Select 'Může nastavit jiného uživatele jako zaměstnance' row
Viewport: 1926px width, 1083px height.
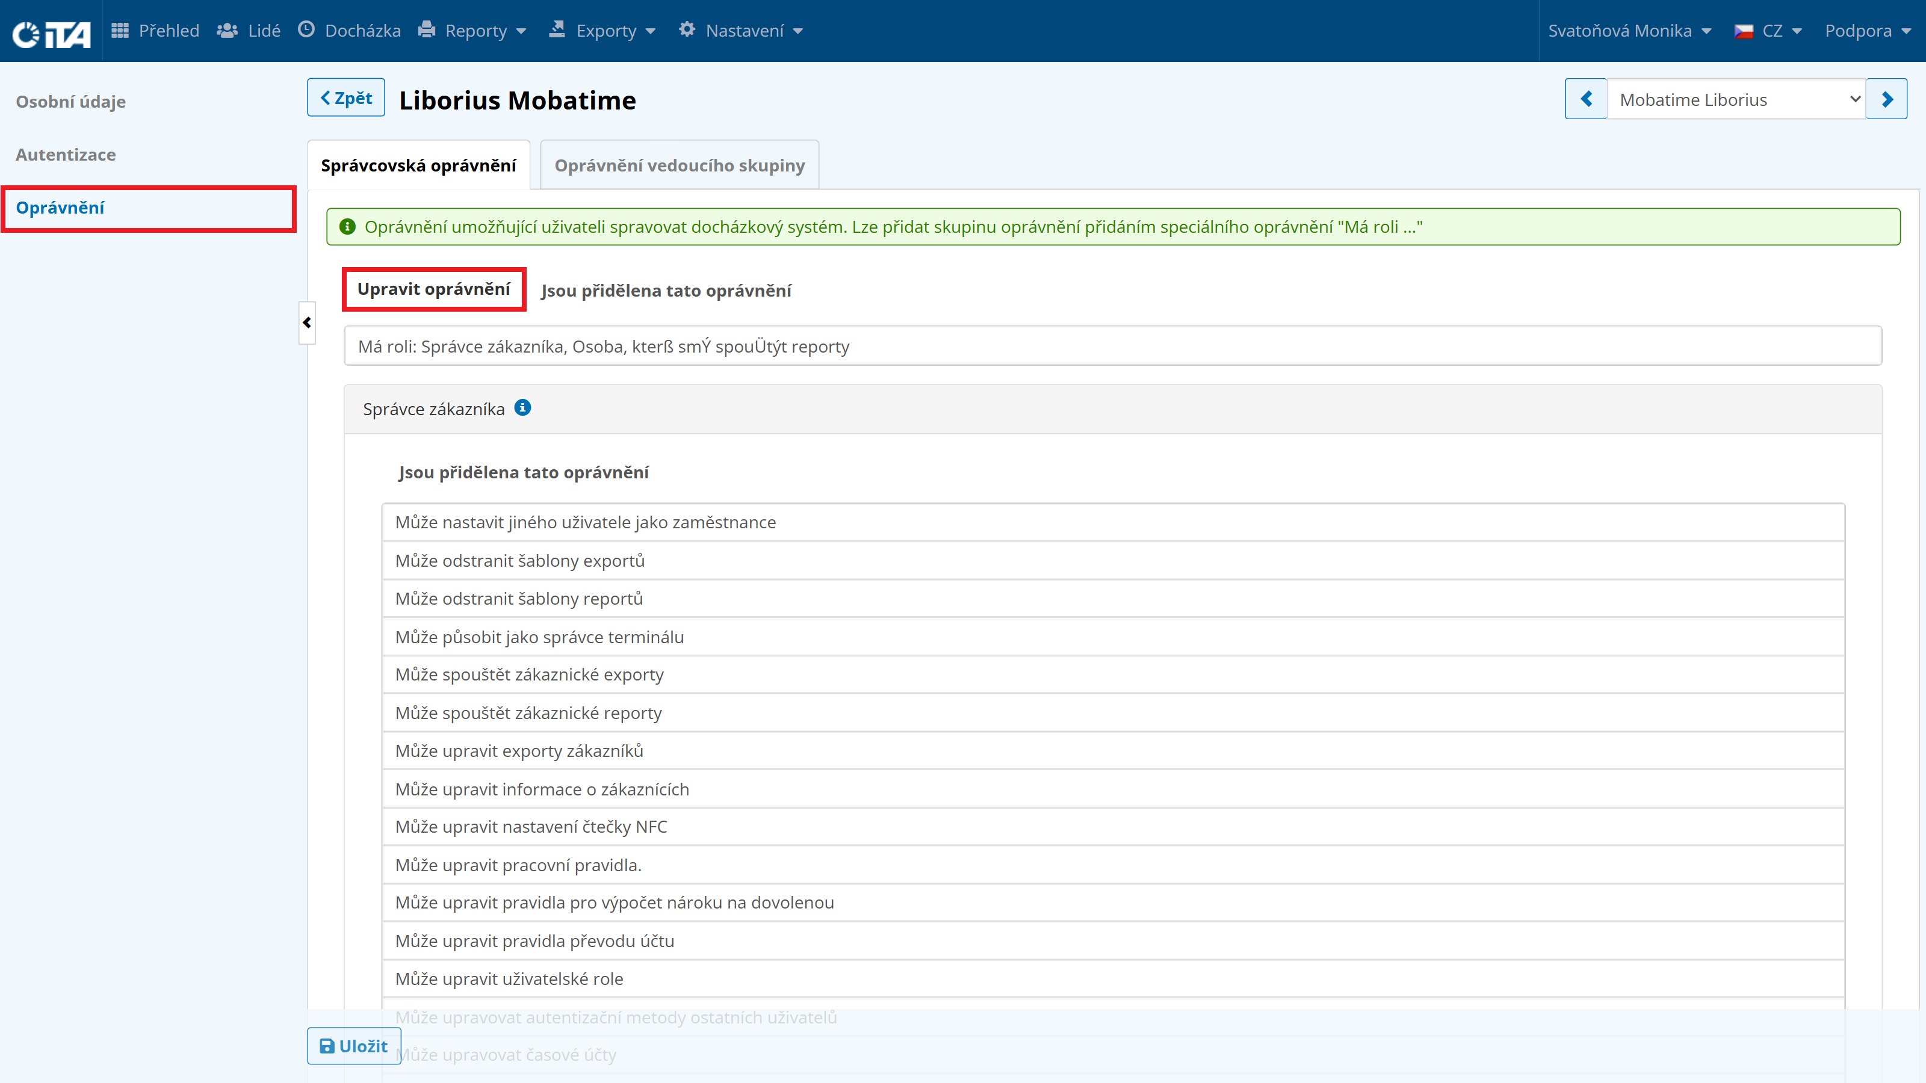click(1113, 522)
